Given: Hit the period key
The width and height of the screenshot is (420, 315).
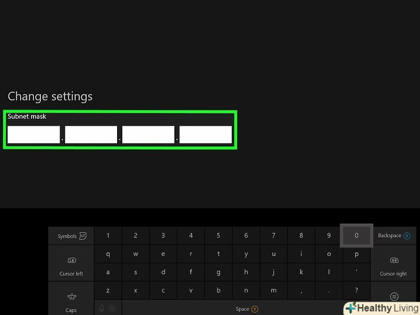Looking at the screenshot, I should [x=329, y=290].
